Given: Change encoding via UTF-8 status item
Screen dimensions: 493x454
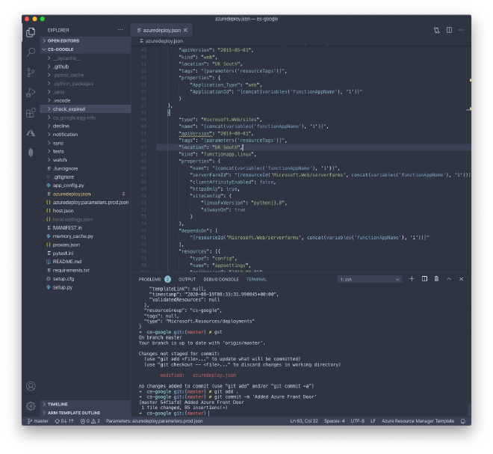Looking at the screenshot, I should pyautogui.click(x=358, y=421).
